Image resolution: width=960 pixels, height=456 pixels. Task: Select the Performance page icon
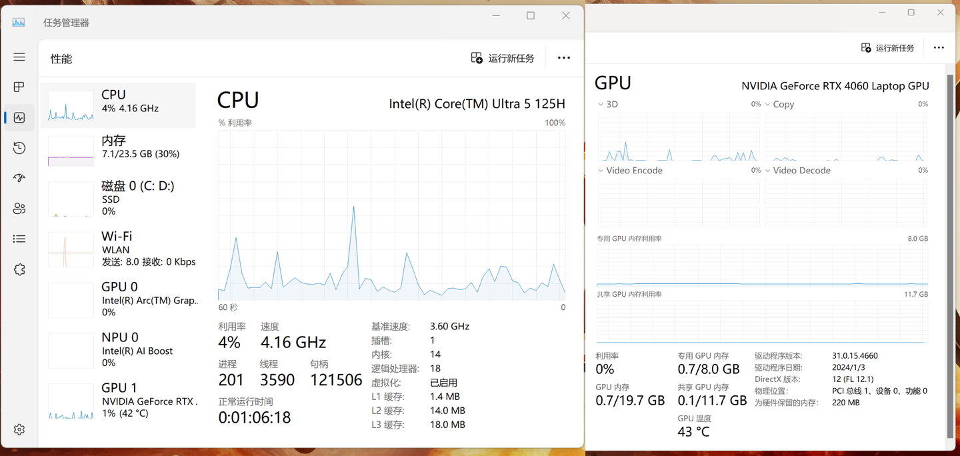point(19,117)
